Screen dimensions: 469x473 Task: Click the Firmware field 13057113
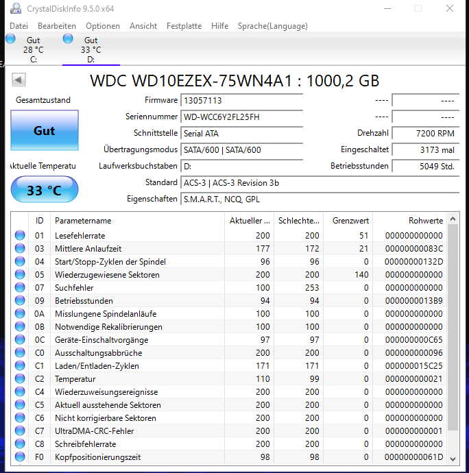242,100
